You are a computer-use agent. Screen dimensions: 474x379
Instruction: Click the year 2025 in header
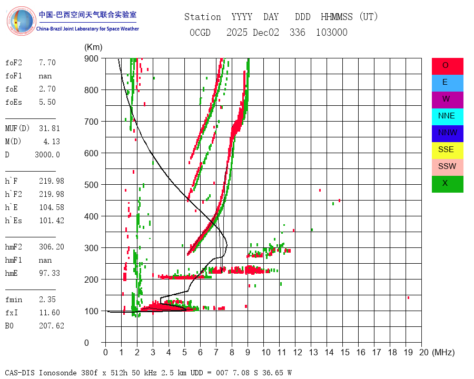pyautogui.click(x=236, y=32)
